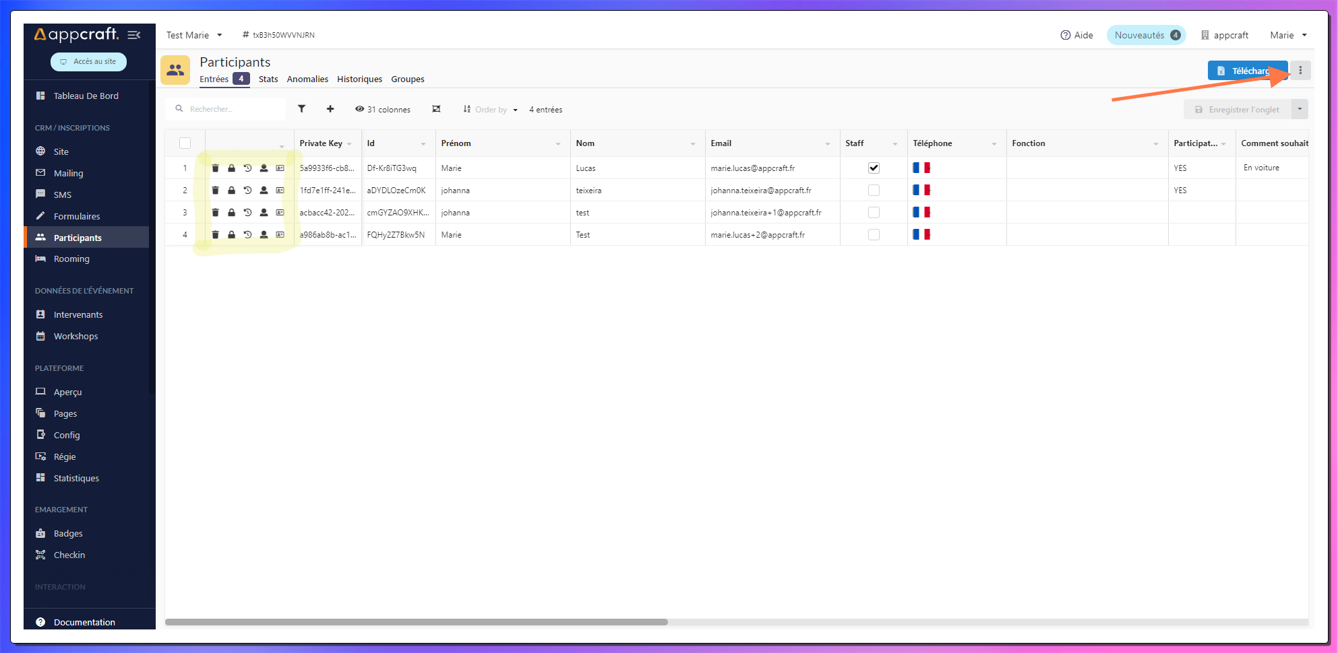Viewport: 1338px width, 653px height.
Task: Check Staff checkbox for johanna teixeira
Action: click(x=874, y=191)
